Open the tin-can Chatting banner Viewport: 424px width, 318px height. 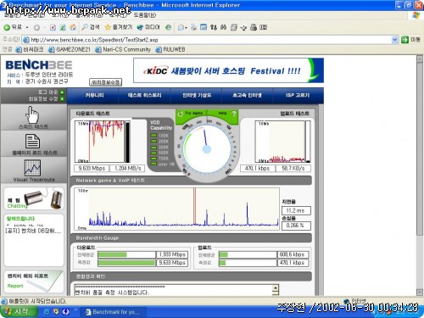(34, 198)
